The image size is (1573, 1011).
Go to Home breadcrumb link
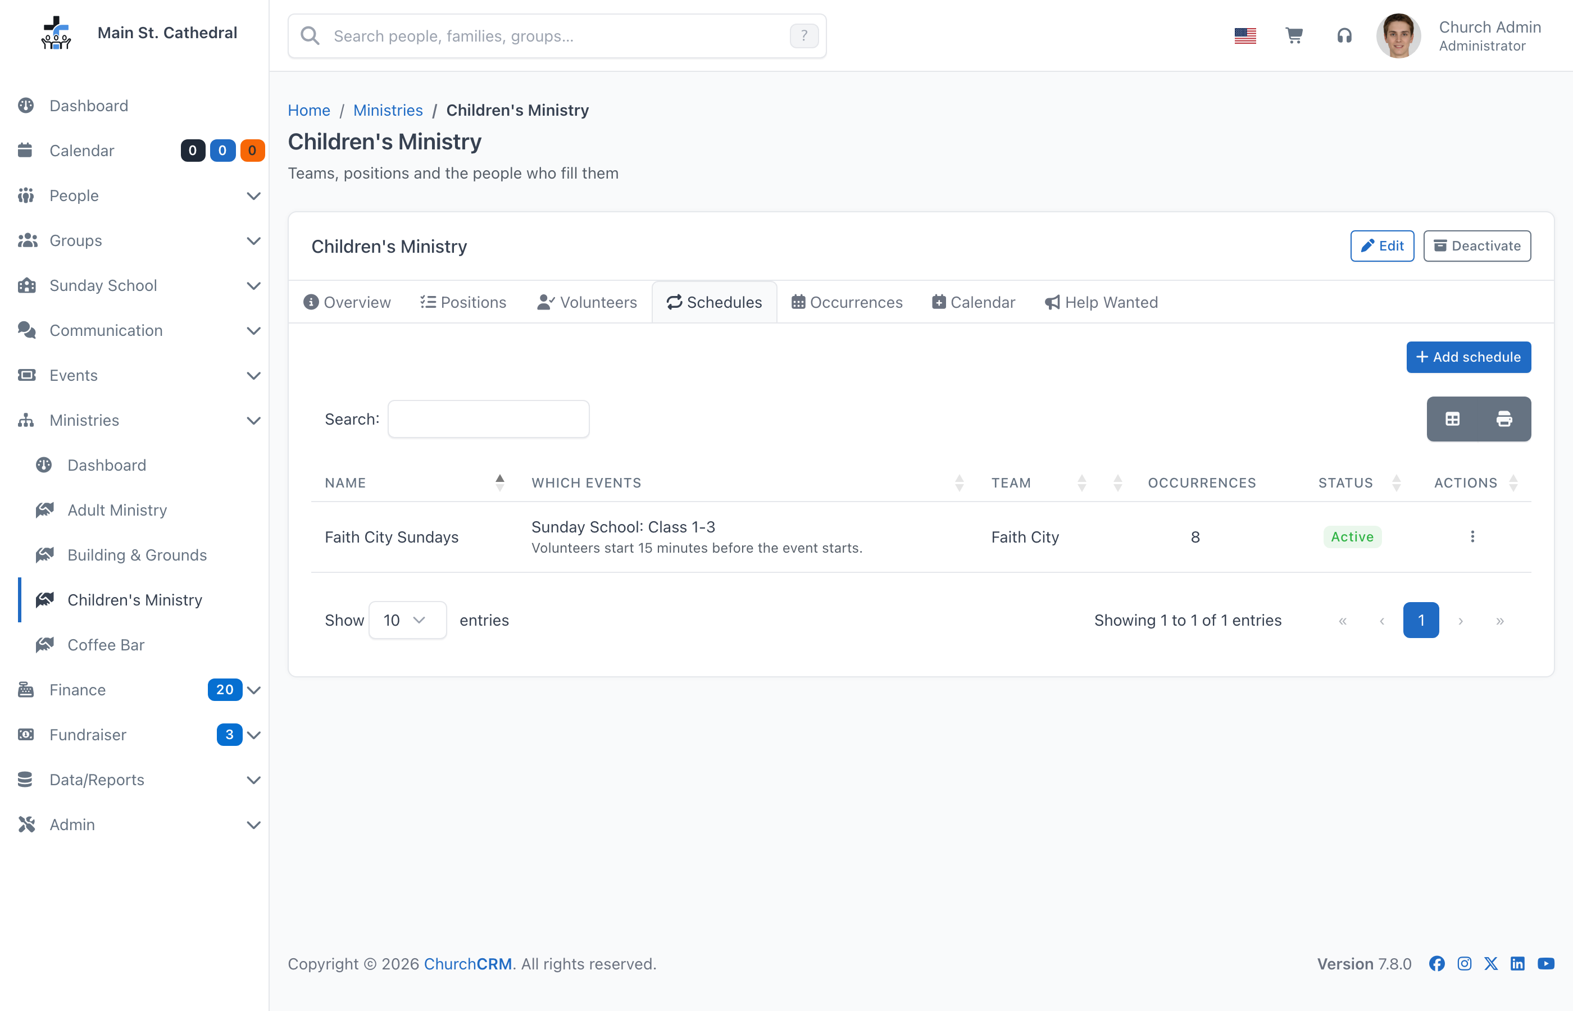click(308, 110)
